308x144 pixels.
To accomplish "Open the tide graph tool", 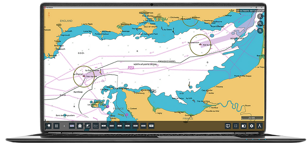I will click(96, 126).
